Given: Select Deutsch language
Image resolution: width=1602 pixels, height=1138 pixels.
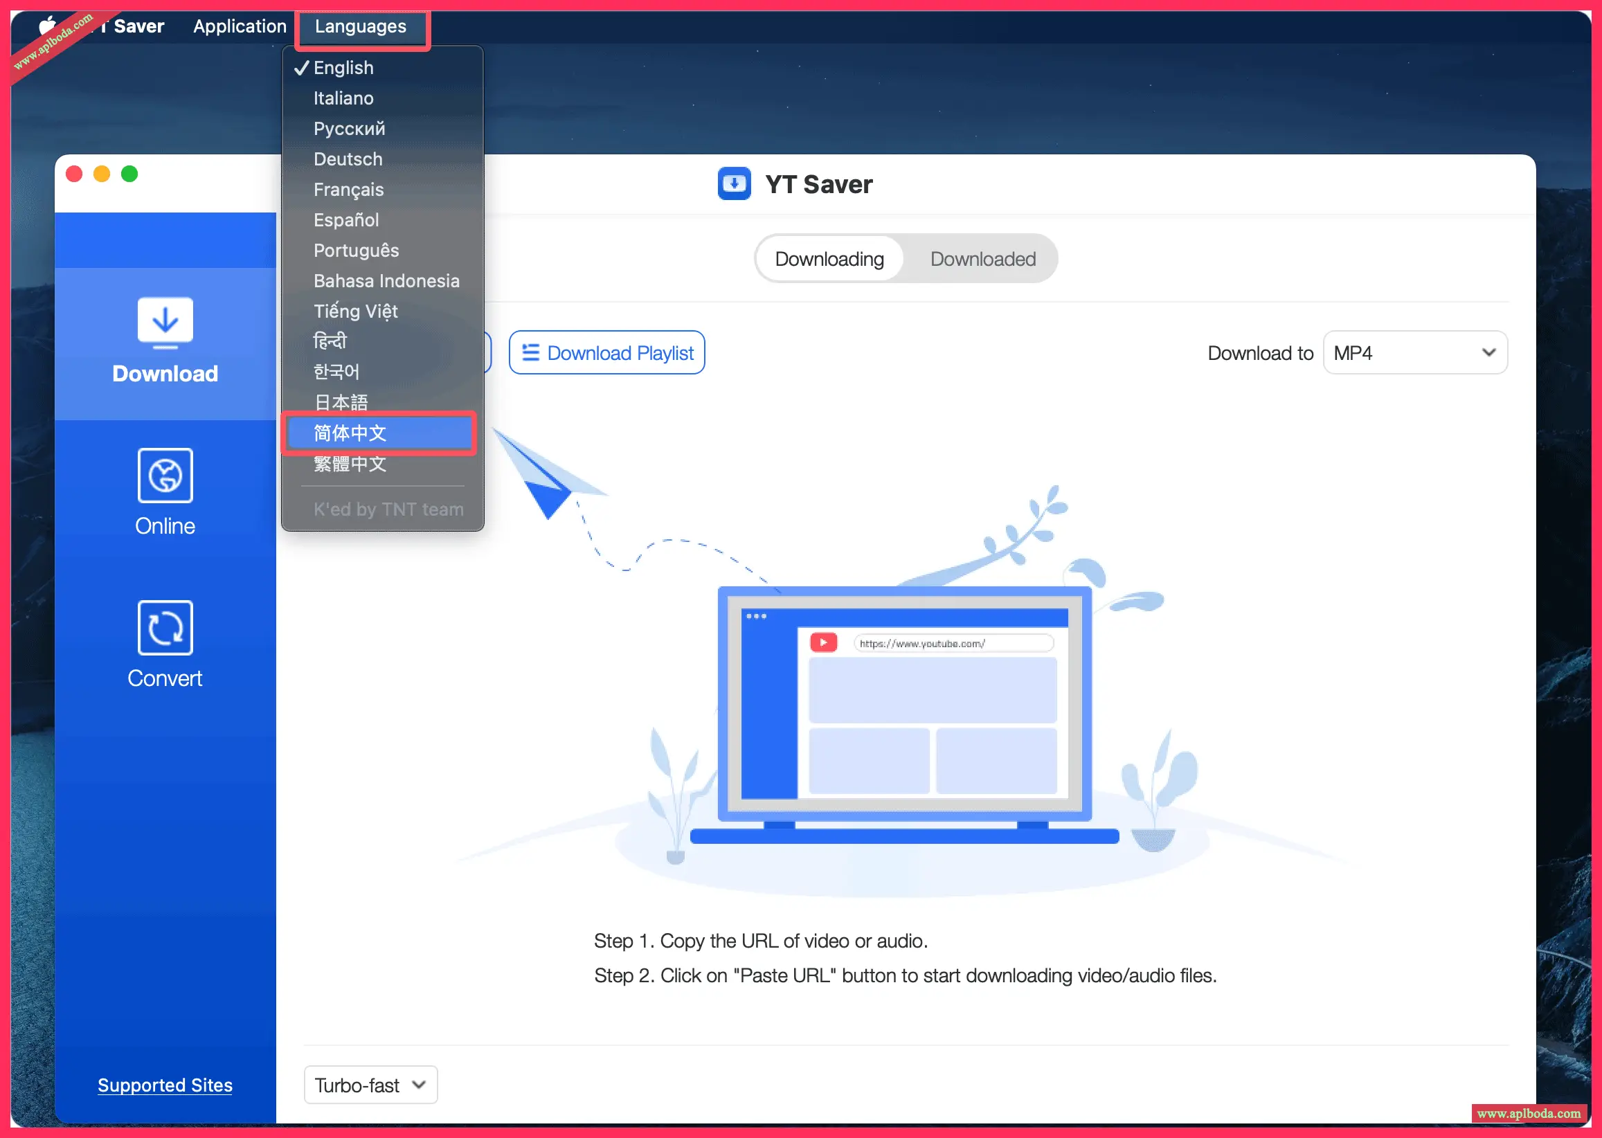Looking at the screenshot, I should coord(383,159).
